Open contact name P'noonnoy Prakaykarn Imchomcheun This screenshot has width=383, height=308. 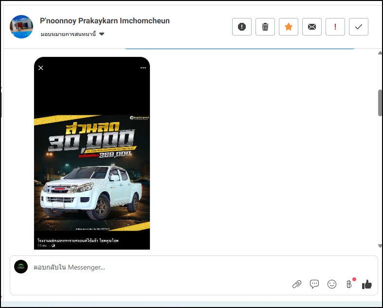pos(105,21)
